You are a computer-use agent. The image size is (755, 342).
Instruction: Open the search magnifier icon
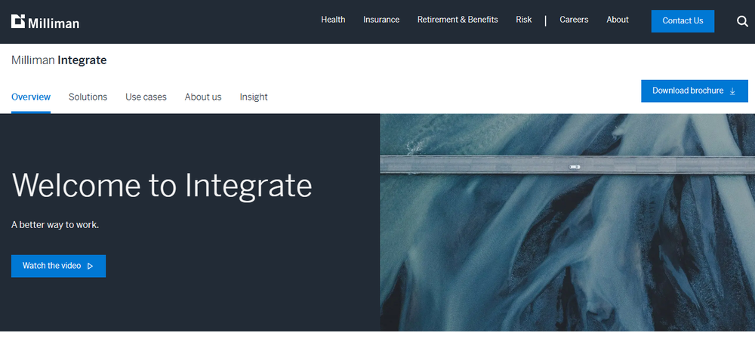(x=742, y=21)
